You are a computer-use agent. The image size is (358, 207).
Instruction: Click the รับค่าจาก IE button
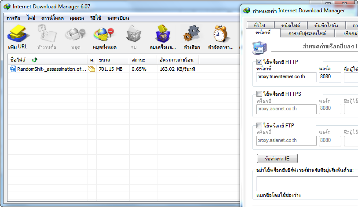pos(277,158)
